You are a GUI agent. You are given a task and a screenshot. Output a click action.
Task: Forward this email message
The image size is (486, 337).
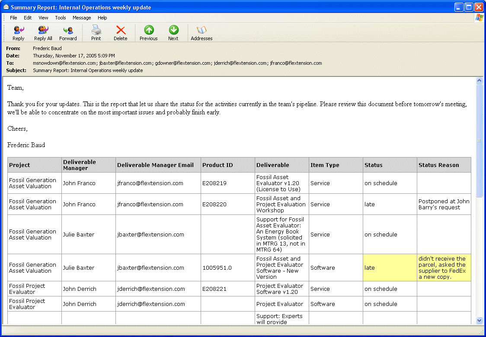[x=68, y=33]
